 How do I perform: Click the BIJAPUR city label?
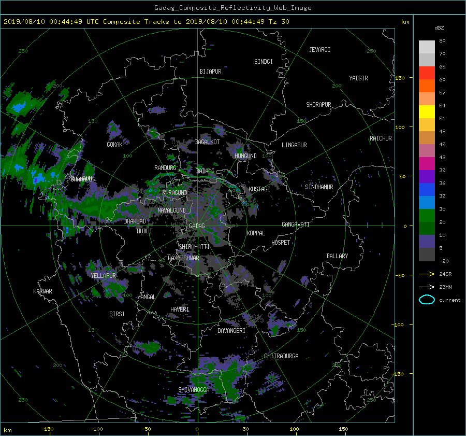[x=210, y=72]
